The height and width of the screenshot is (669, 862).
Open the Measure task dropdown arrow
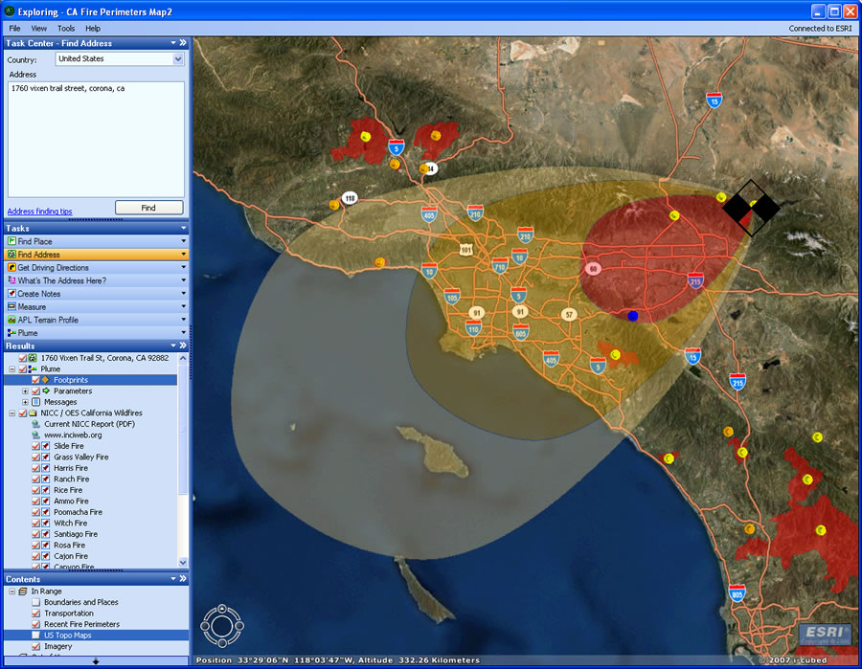tap(183, 306)
